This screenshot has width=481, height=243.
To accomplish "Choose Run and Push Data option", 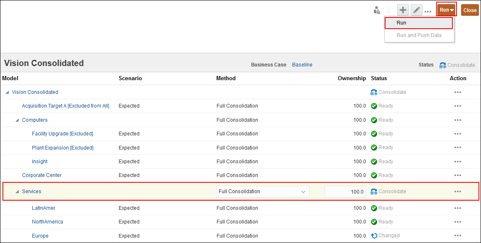I will 419,35.
